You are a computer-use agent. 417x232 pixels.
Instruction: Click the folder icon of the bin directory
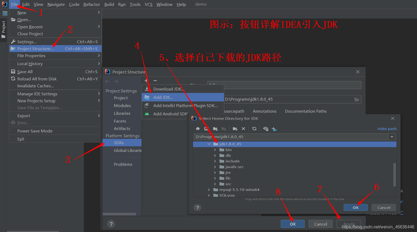(222, 150)
